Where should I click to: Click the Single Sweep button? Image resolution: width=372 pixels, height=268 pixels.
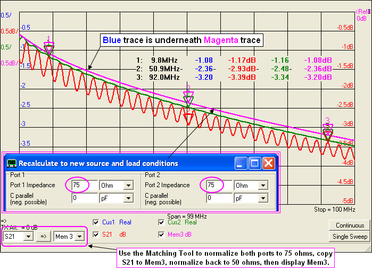350,236
